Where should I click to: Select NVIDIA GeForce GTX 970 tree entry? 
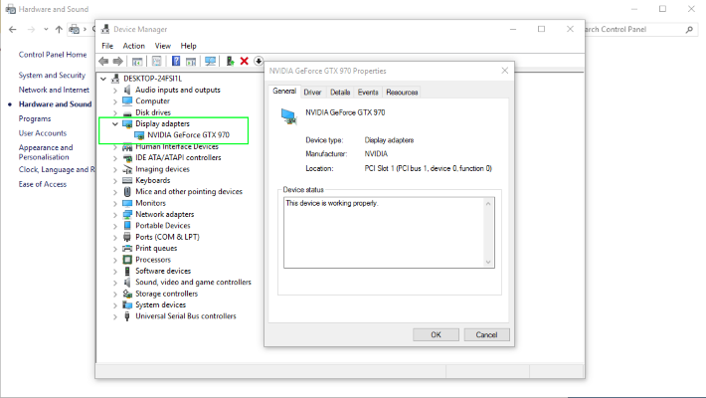[x=188, y=135]
